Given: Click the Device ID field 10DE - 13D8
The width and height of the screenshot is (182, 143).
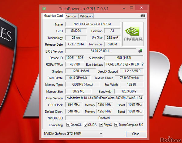Looking at the screenshot, I should tap(75, 58).
